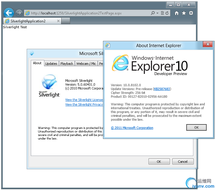
Task: Toggle the Compatibility View icon
Action: pos(162,13)
